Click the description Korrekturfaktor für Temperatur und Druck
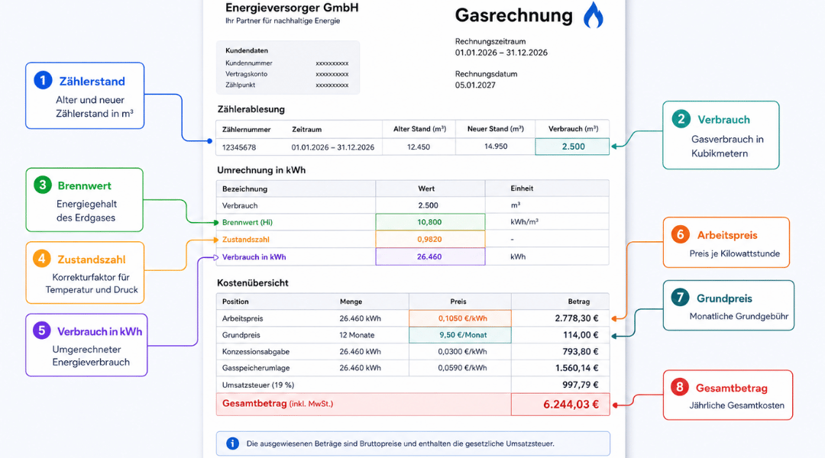 point(92,283)
